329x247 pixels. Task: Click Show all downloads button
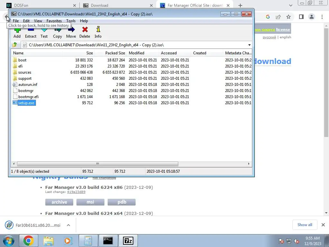(x=305, y=225)
